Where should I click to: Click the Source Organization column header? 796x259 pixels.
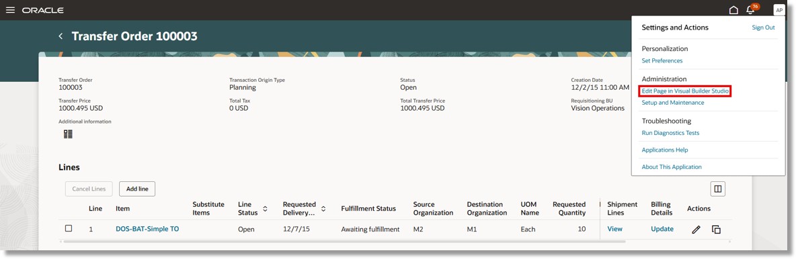[433, 208]
